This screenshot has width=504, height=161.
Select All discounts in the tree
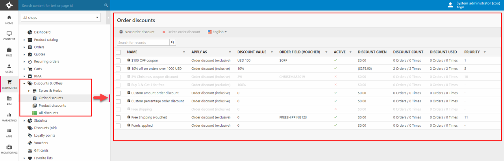[x=48, y=113]
